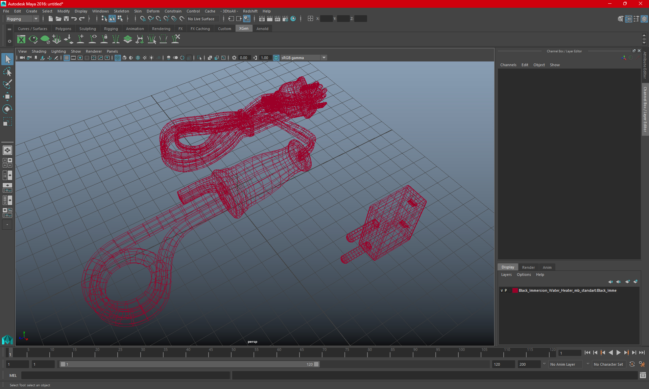Viewport: 649px width, 389px height.
Task: Open the shelf options menu button
Action: point(9,29)
